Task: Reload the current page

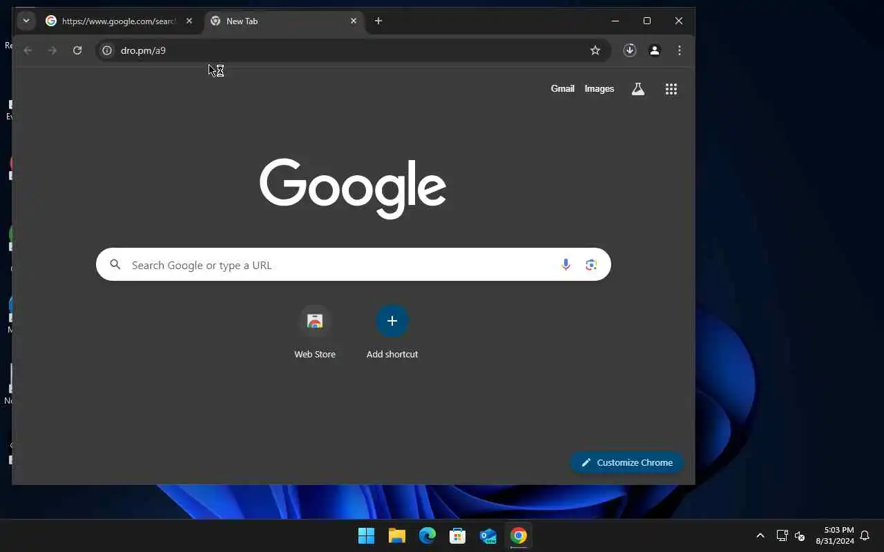Action: [x=77, y=50]
